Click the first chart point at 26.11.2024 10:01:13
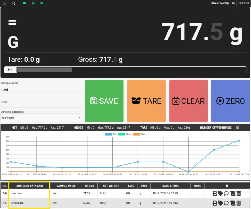This screenshot has width=251, height=209. coord(11,162)
